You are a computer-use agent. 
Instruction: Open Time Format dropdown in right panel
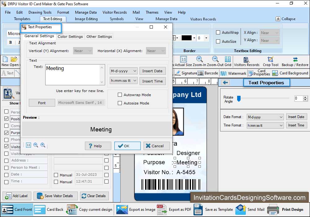[x=265, y=125]
